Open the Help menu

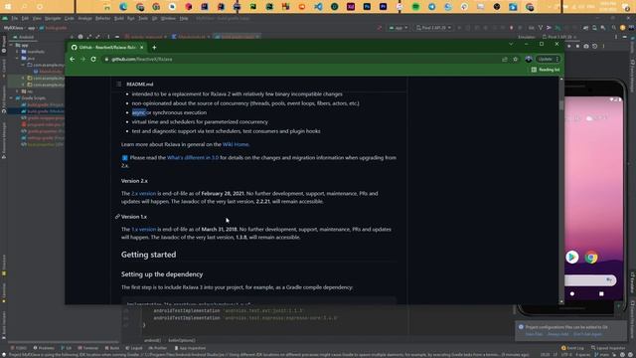point(184,18)
